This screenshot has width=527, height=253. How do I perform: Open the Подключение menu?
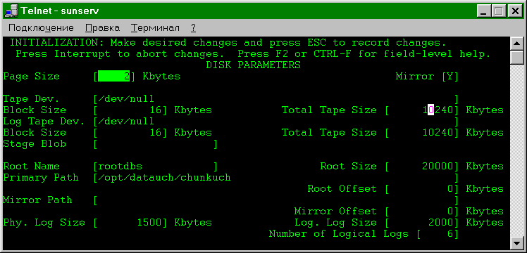[41, 28]
